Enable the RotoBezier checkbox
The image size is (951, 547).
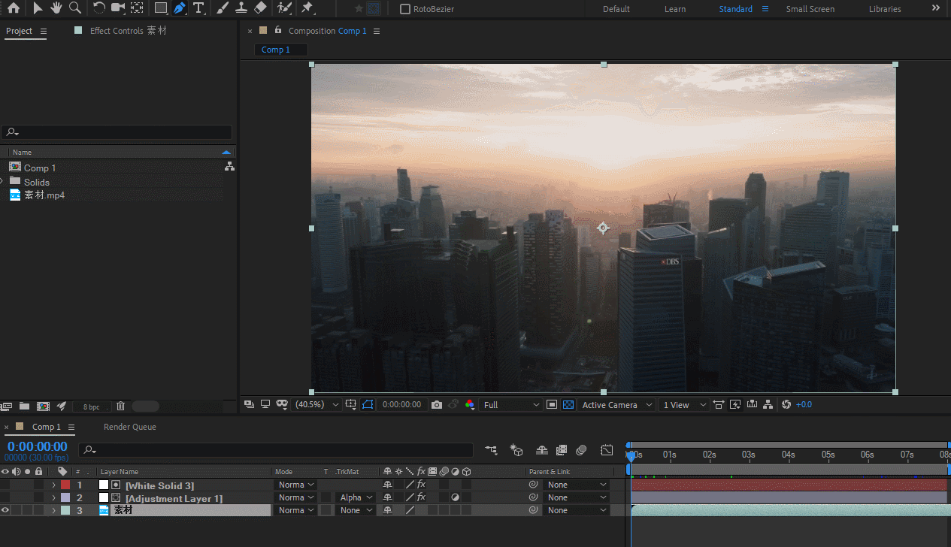pyautogui.click(x=405, y=9)
